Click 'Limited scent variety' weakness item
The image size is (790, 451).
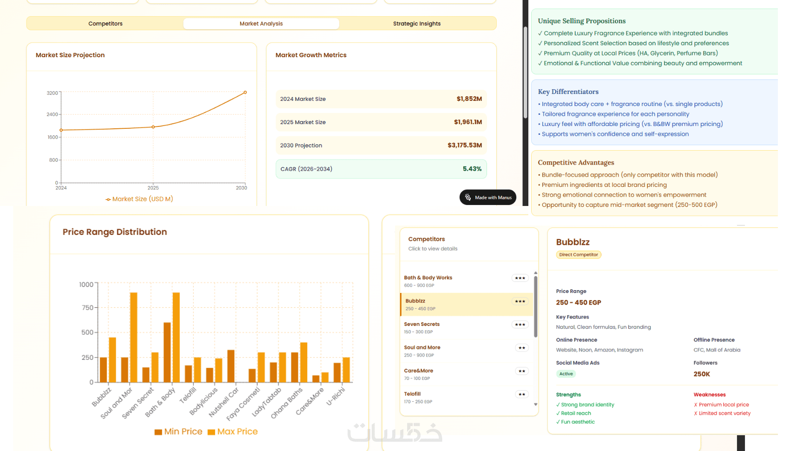[722, 413]
